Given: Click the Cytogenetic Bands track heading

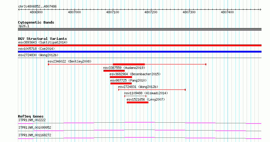Looking at the screenshot, I should (36, 22).
